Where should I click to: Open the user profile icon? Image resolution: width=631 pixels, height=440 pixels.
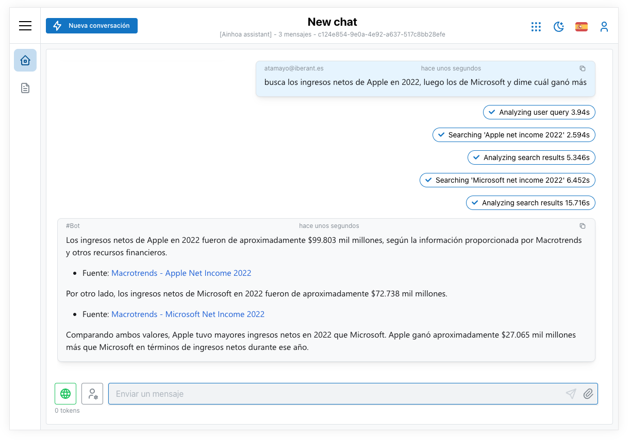pyautogui.click(x=604, y=27)
